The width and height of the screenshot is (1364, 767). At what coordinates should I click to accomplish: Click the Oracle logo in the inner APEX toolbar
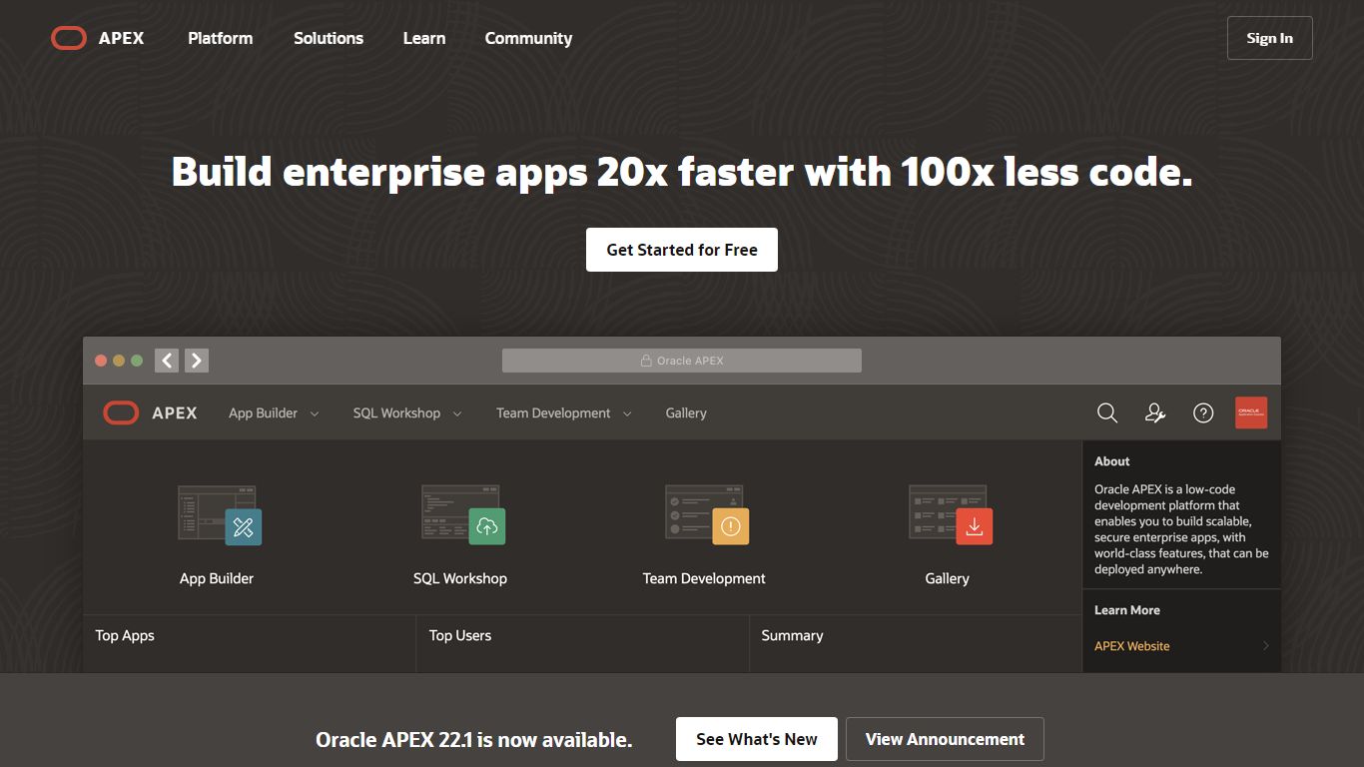click(x=121, y=412)
